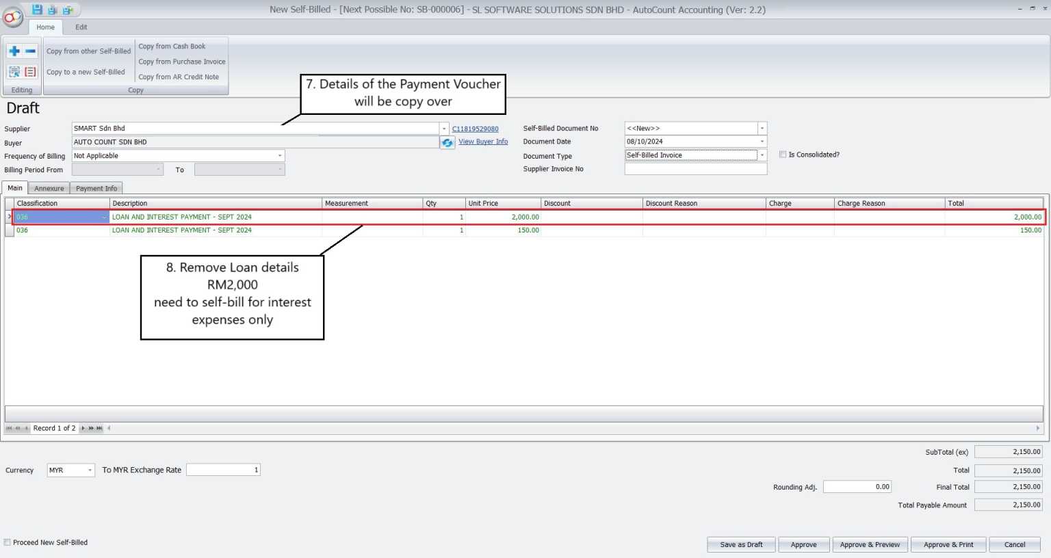
Task: Click the Approve button
Action: point(804,544)
